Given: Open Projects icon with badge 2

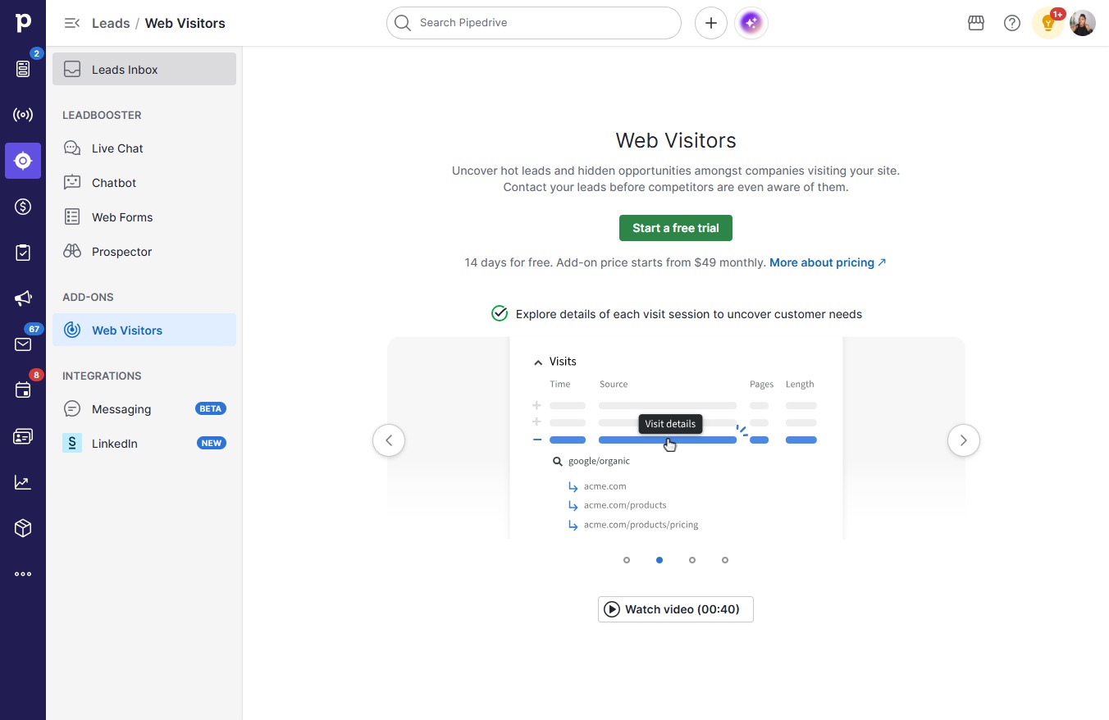Looking at the screenshot, I should point(23,69).
